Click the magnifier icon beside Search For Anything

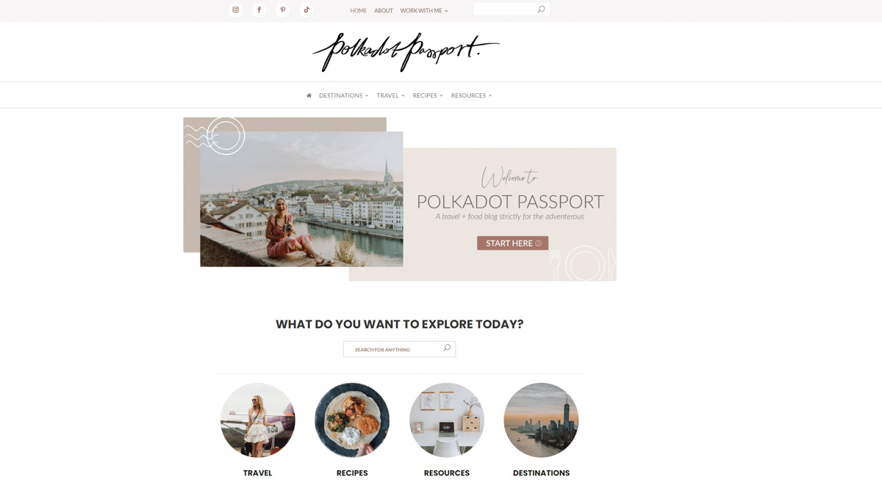(x=447, y=349)
